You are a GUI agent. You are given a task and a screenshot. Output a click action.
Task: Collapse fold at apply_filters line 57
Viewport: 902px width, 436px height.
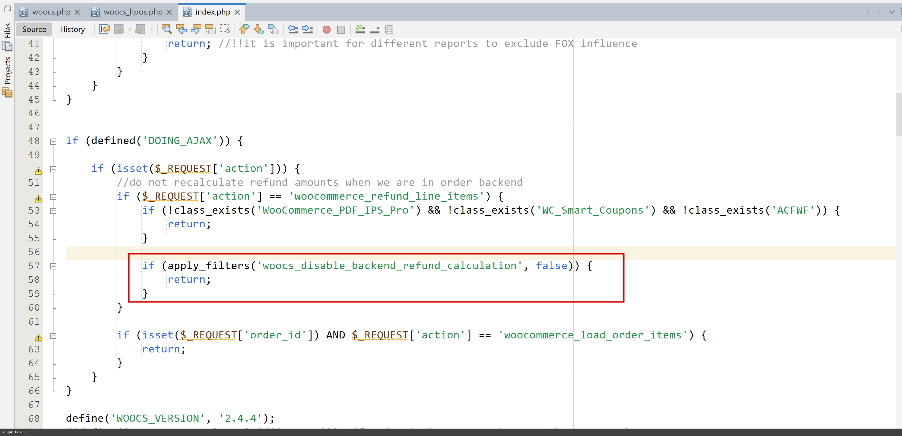(53, 267)
